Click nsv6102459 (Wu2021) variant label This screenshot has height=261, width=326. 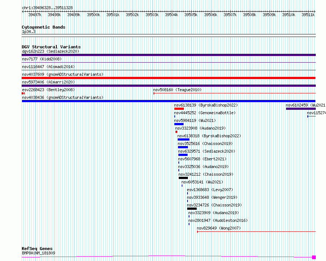(x=305, y=105)
